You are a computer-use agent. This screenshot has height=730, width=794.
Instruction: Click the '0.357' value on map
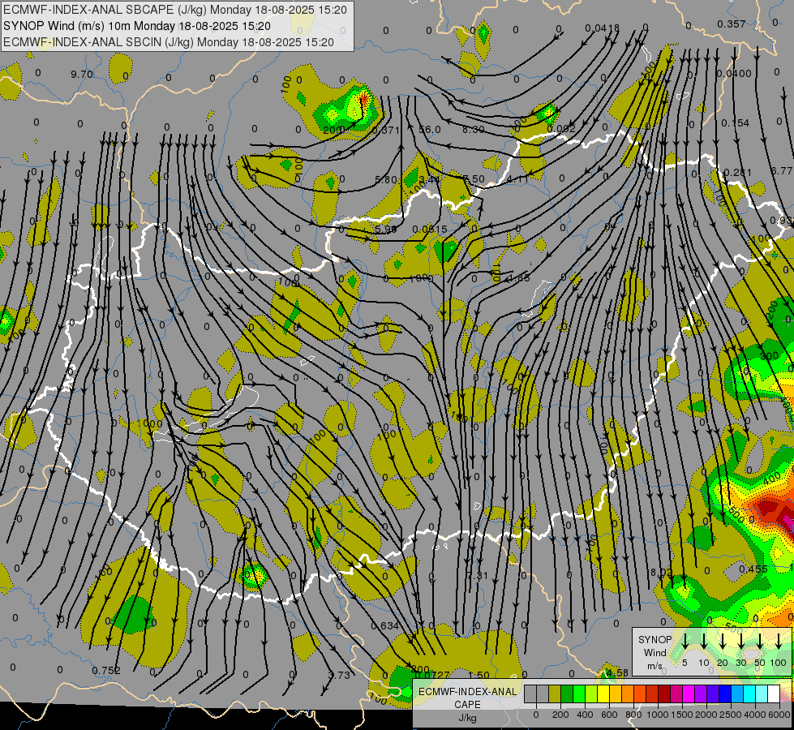[x=732, y=24]
